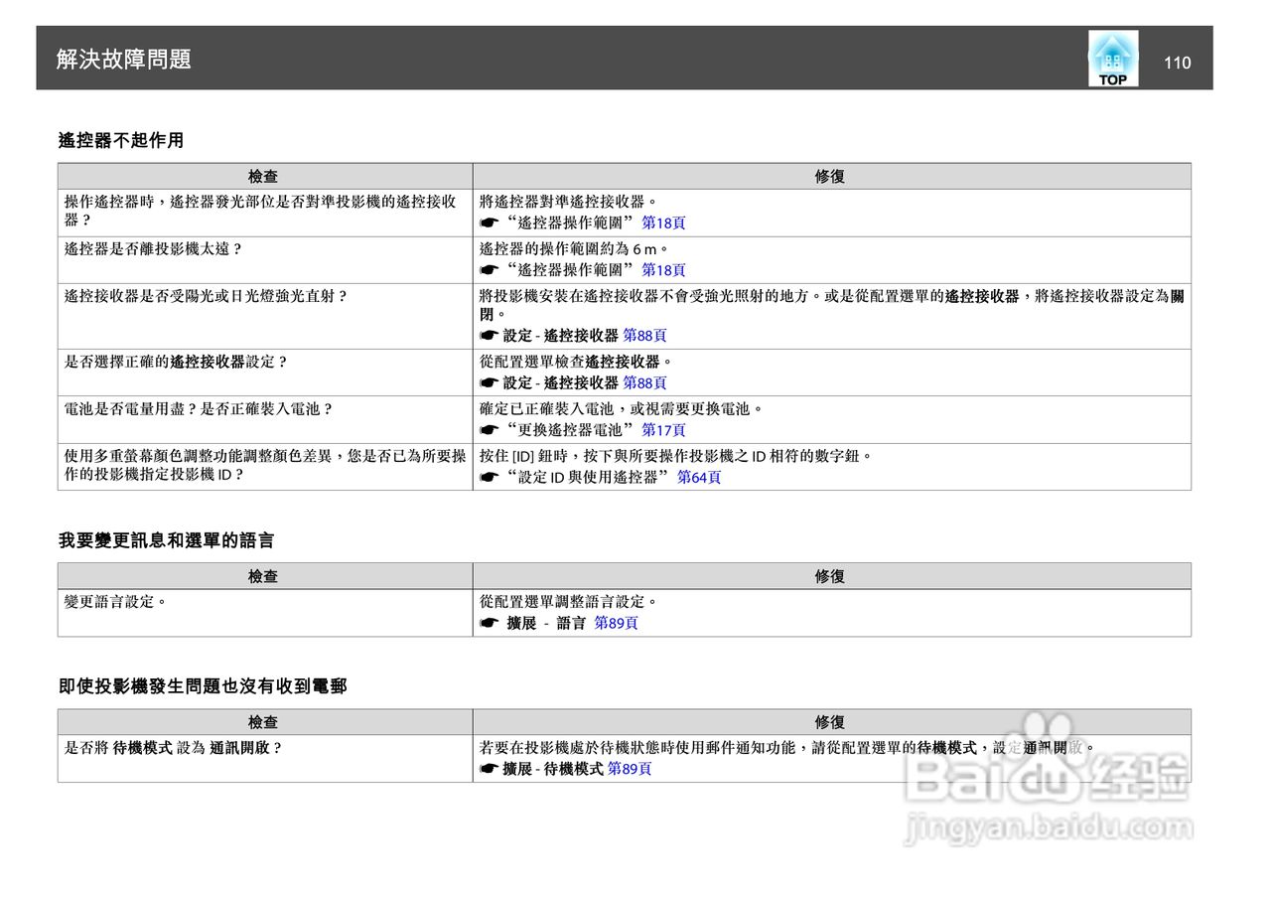Screen dimensions: 1271x899
Task: Click the 修復 column header in the first table
Action: click(x=831, y=176)
